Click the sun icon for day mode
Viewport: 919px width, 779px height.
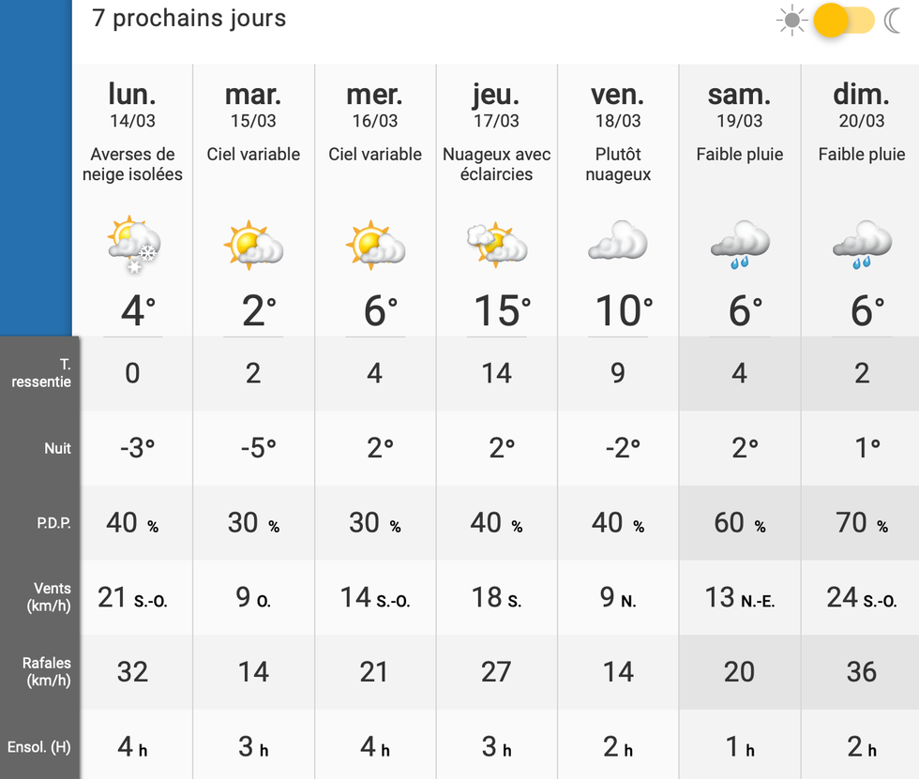coord(792,21)
